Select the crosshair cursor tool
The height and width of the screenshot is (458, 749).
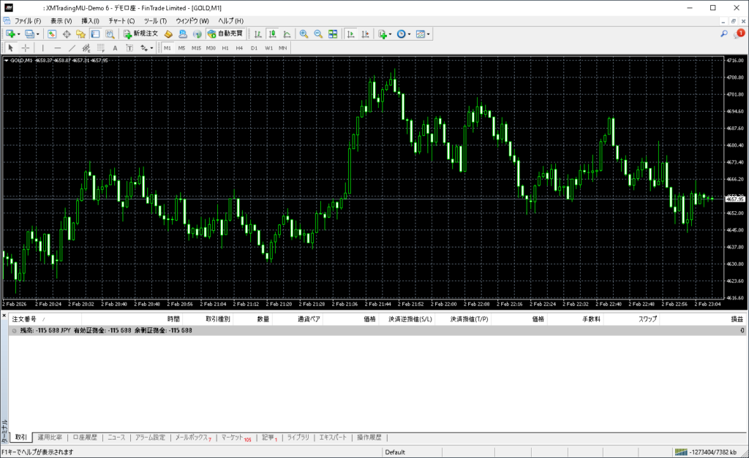(x=26, y=47)
